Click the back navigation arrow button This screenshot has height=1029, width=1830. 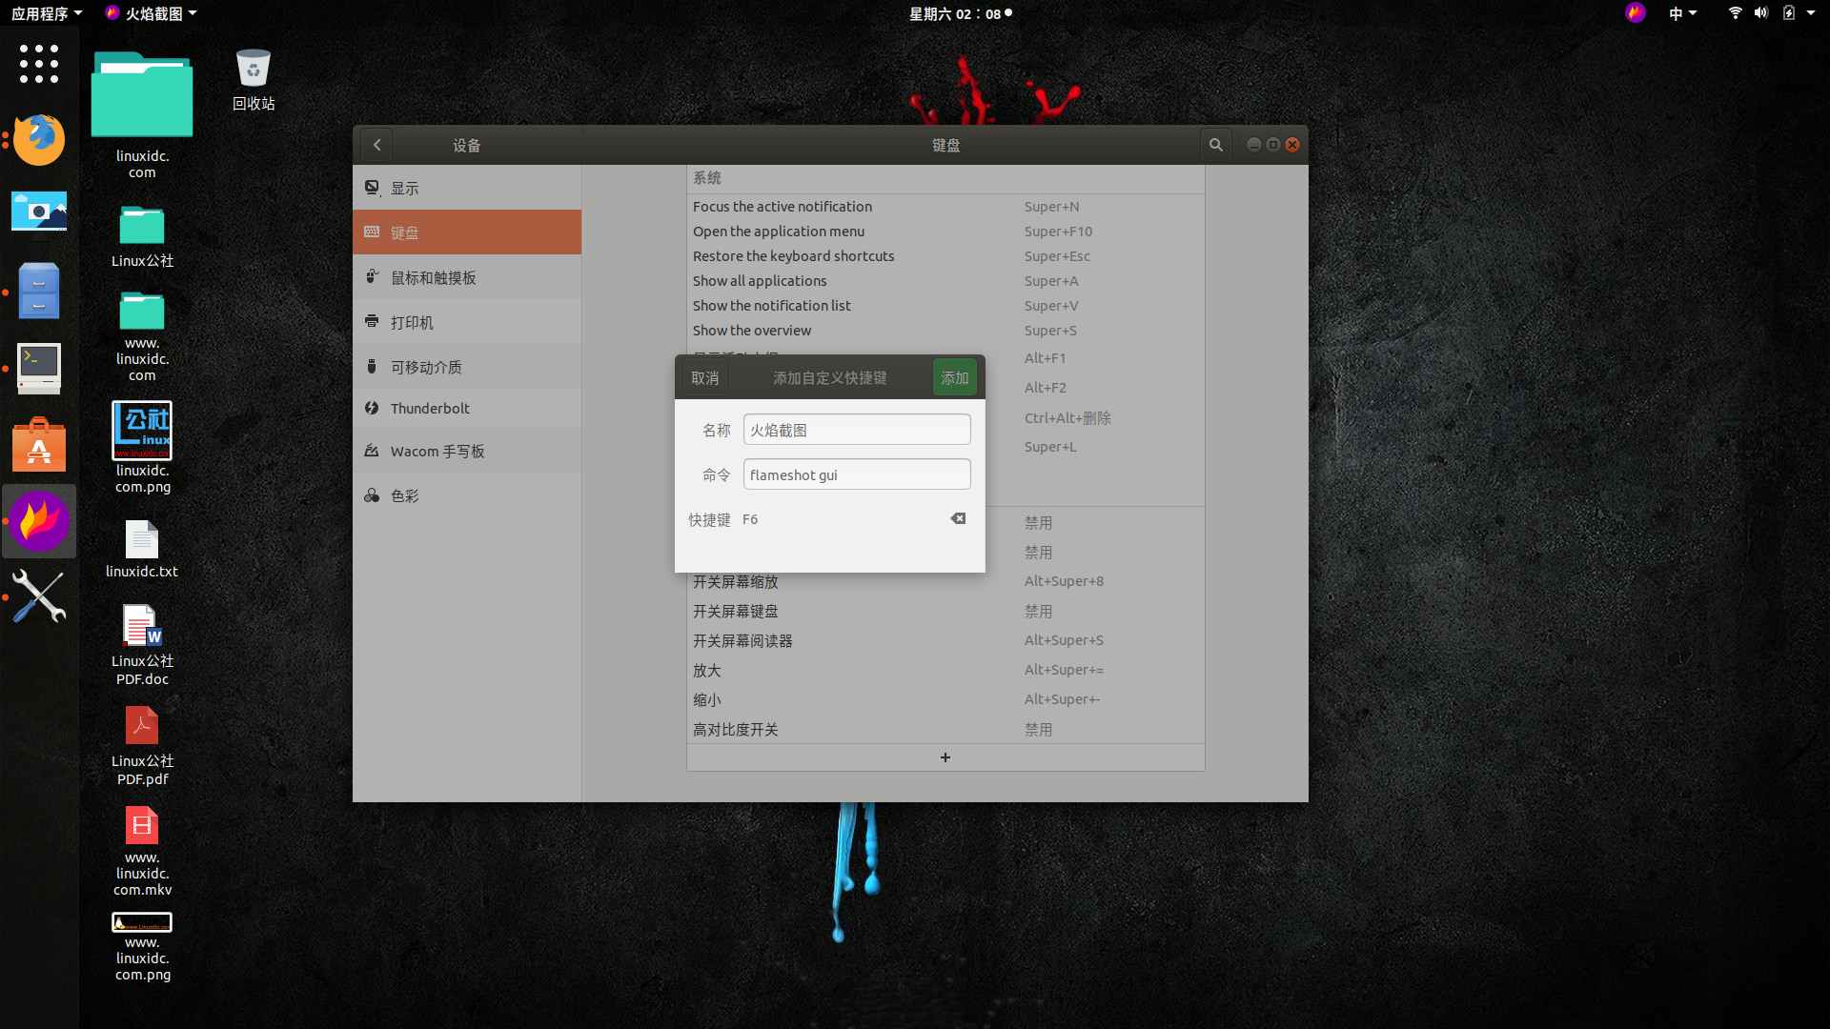click(377, 145)
